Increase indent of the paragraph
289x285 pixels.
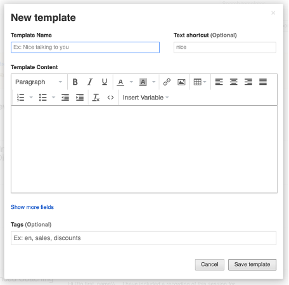point(80,98)
